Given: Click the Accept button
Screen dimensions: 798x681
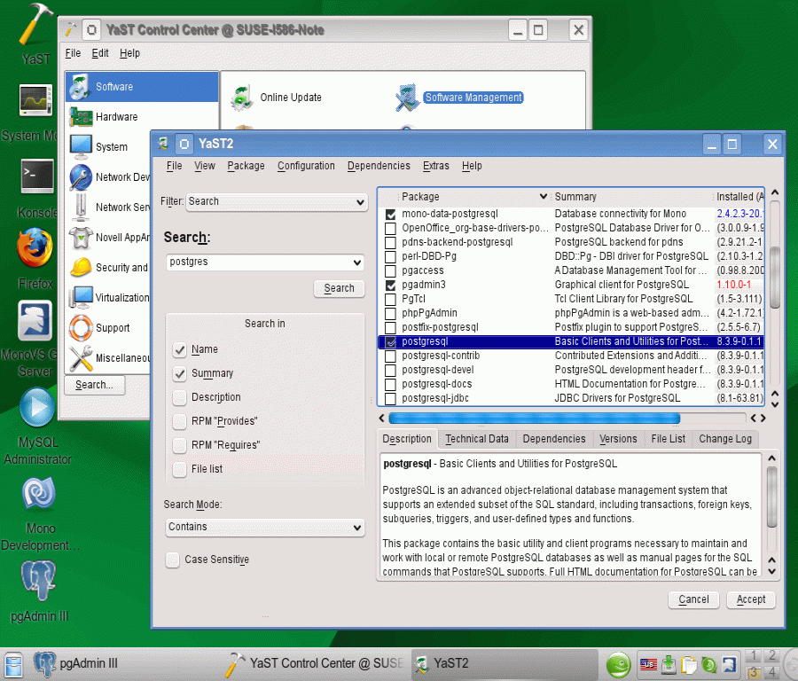Looking at the screenshot, I should coord(751,599).
